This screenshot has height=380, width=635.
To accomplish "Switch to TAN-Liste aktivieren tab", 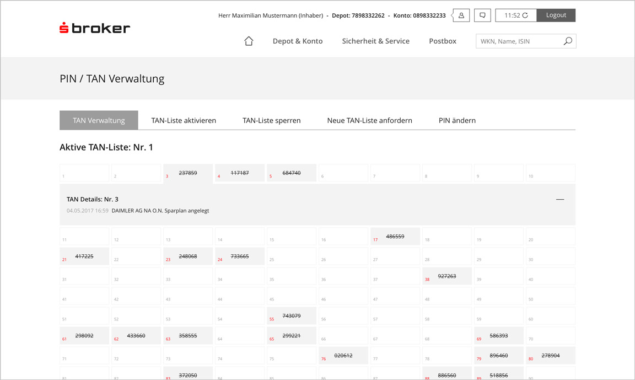I will click(x=184, y=120).
